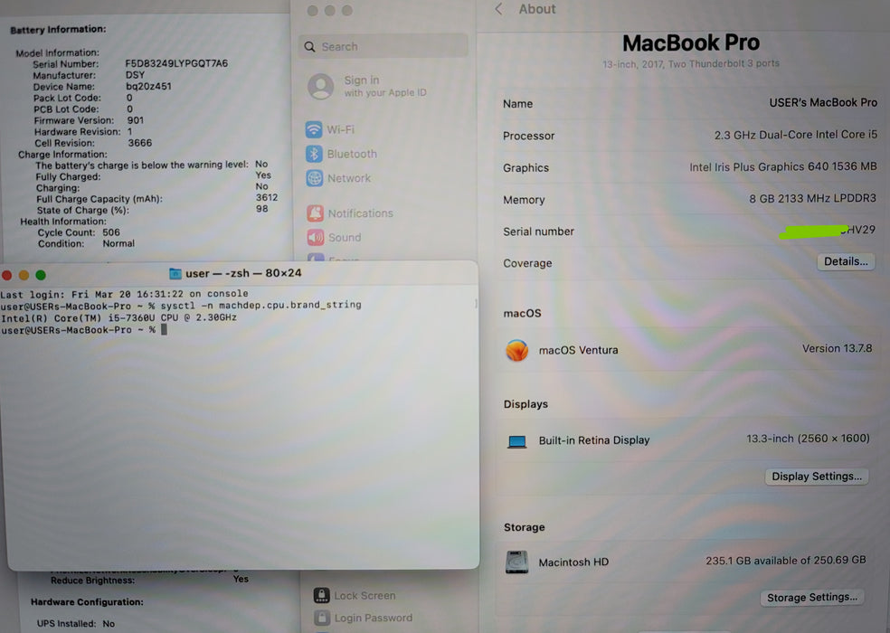Click the Macintosh HD drive icon
Image resolution: width=890 pixels, height=633 pixels.
517,562
